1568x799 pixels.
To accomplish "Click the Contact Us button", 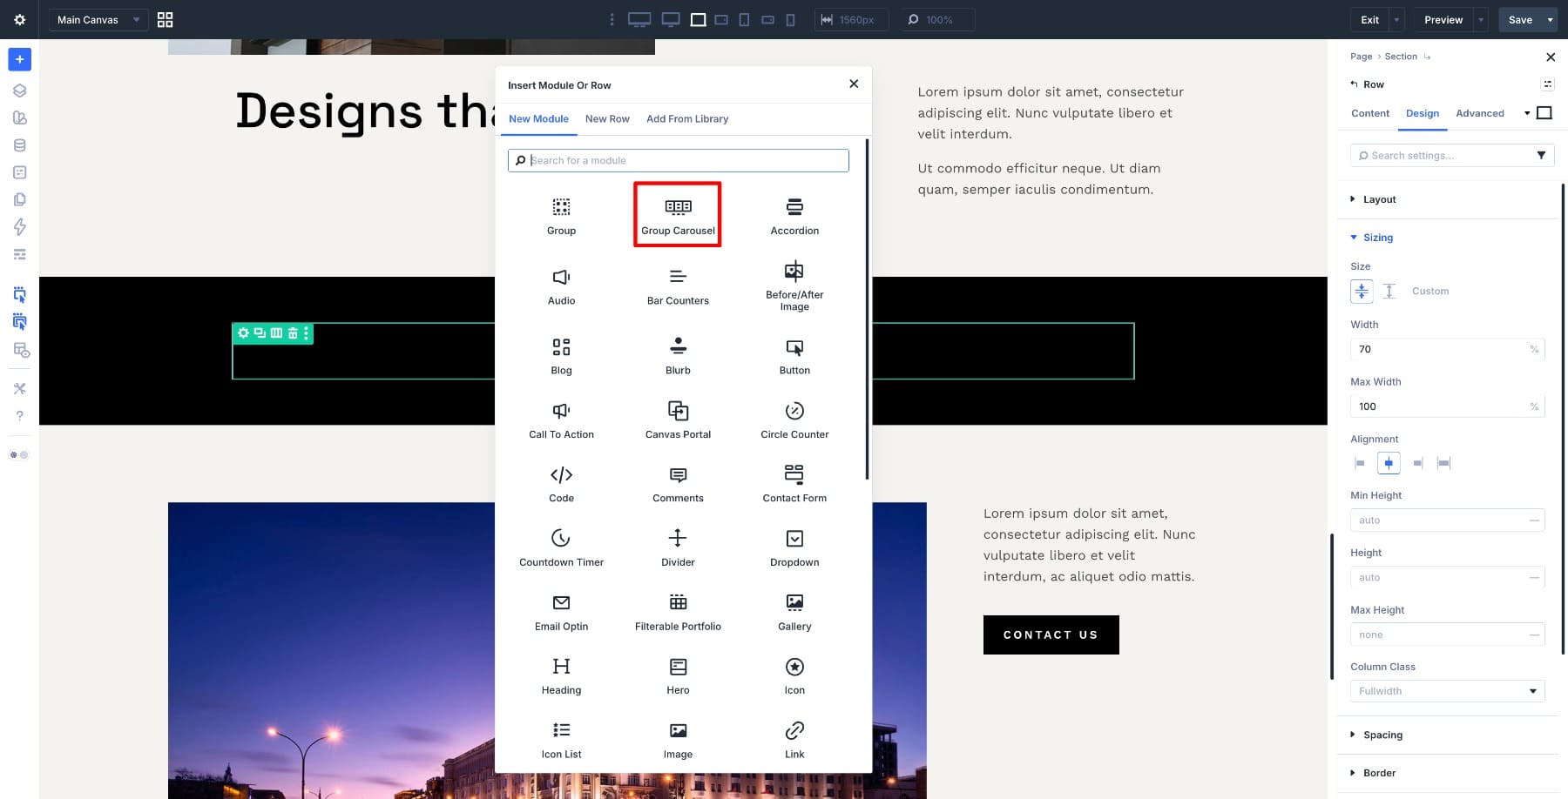I will tap(1051, 634).
